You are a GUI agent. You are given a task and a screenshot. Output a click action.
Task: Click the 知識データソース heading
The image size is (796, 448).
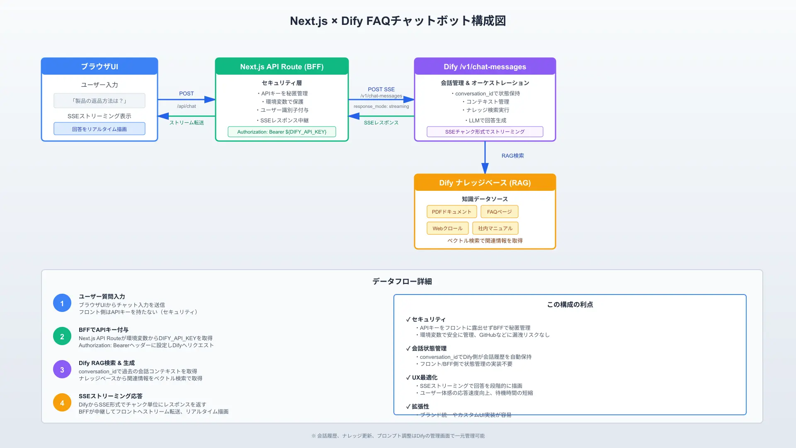point(485,199)
